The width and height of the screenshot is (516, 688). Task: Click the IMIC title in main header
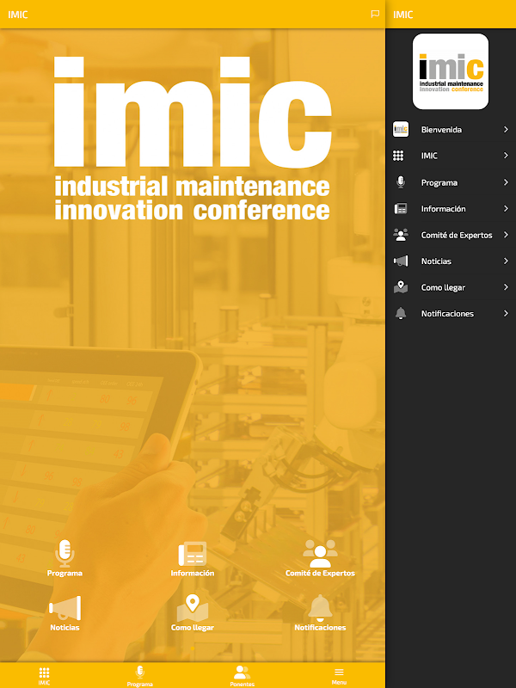point(18,15)
